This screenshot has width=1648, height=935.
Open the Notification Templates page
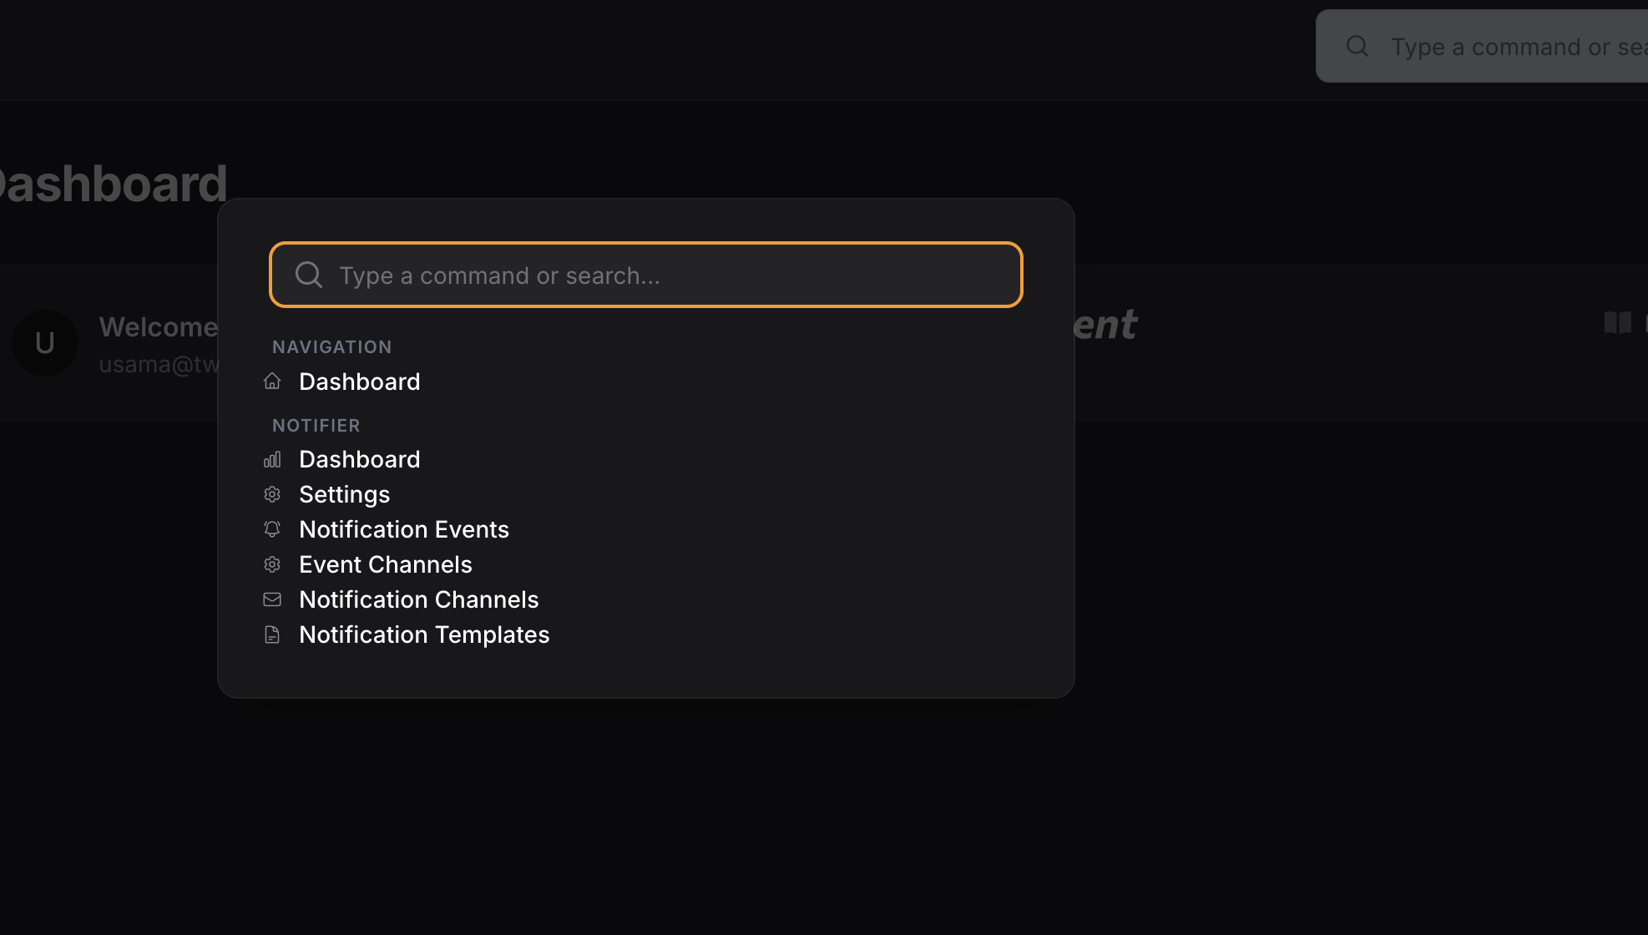[x=424, y=634]
